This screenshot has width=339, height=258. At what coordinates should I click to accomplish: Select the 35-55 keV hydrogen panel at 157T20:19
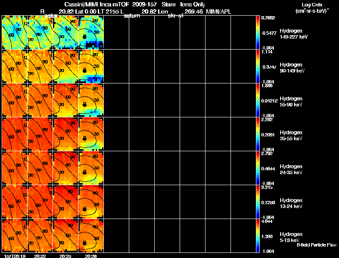coord(15,134)
